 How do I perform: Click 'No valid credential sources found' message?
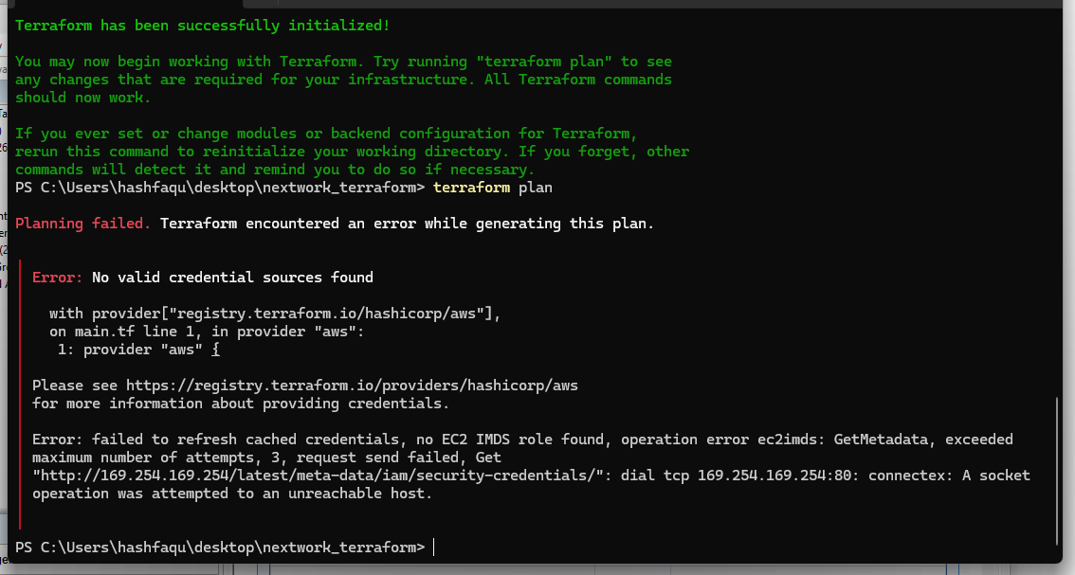[x=232, y=277]
